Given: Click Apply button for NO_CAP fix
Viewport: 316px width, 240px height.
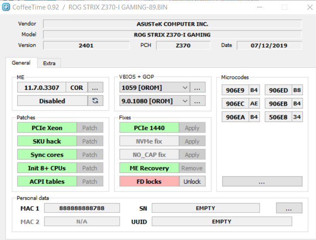Looking at the screenshot, I should click(192, 155).
